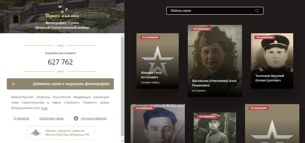Open the Обратная связь link
Image resolution: width=305 pixels, height=143 pixels.
click(52, 118)
